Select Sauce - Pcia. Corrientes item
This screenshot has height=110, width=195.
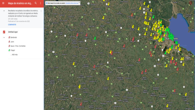[18, 46]
